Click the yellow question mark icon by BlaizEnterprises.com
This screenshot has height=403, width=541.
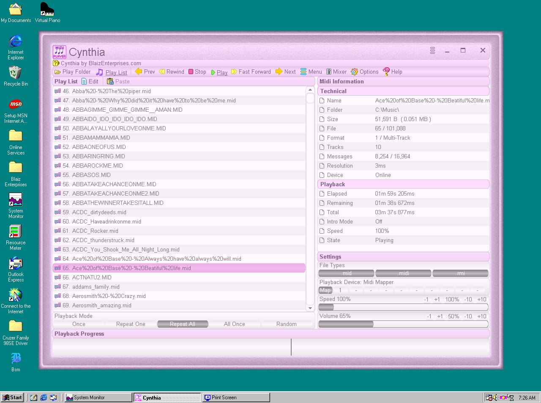click(56, 63)
